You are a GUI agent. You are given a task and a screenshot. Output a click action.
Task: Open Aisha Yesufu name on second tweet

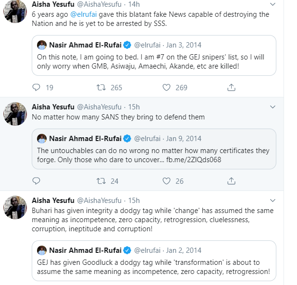pyautogui.click(x=53, y=107)
